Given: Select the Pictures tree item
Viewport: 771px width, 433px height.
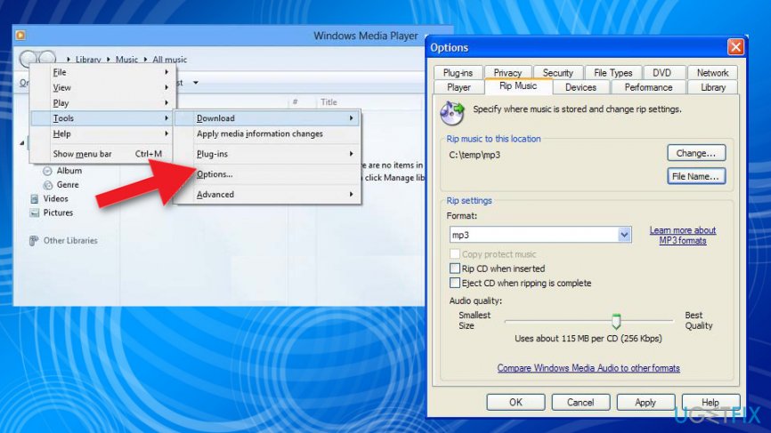Looking at the screenshot, I should coord(58,212).
